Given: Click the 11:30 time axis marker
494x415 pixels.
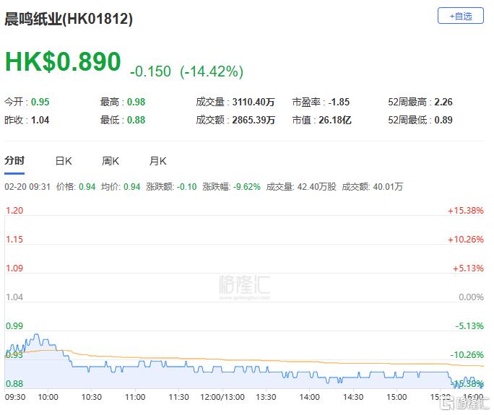Looking at the screenshot, I should pos(178,397).
